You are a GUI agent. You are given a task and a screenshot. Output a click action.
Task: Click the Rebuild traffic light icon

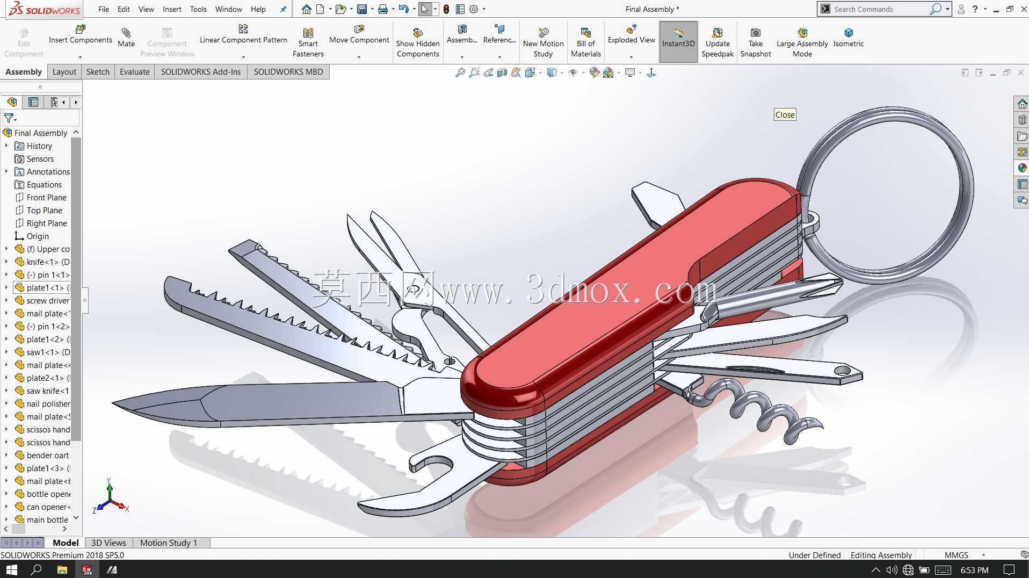click(446, 9)
